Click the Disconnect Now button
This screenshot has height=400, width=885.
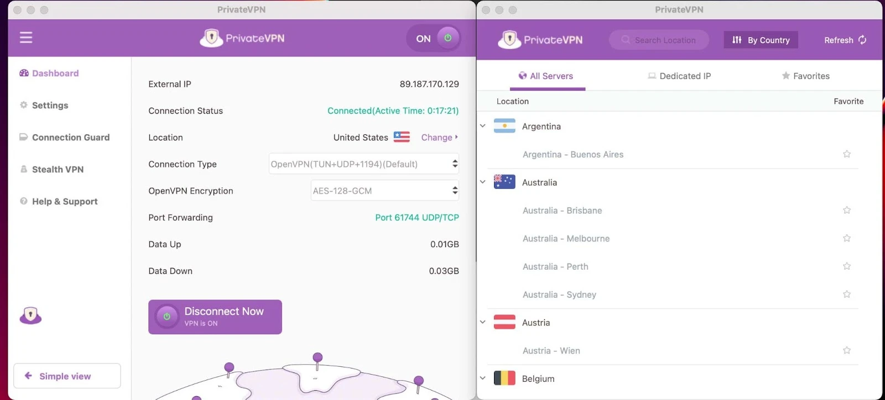(x=215, y=317)
